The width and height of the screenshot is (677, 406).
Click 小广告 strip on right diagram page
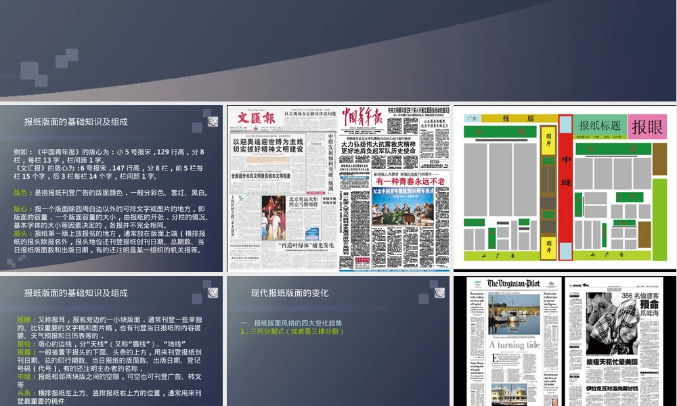613,255
